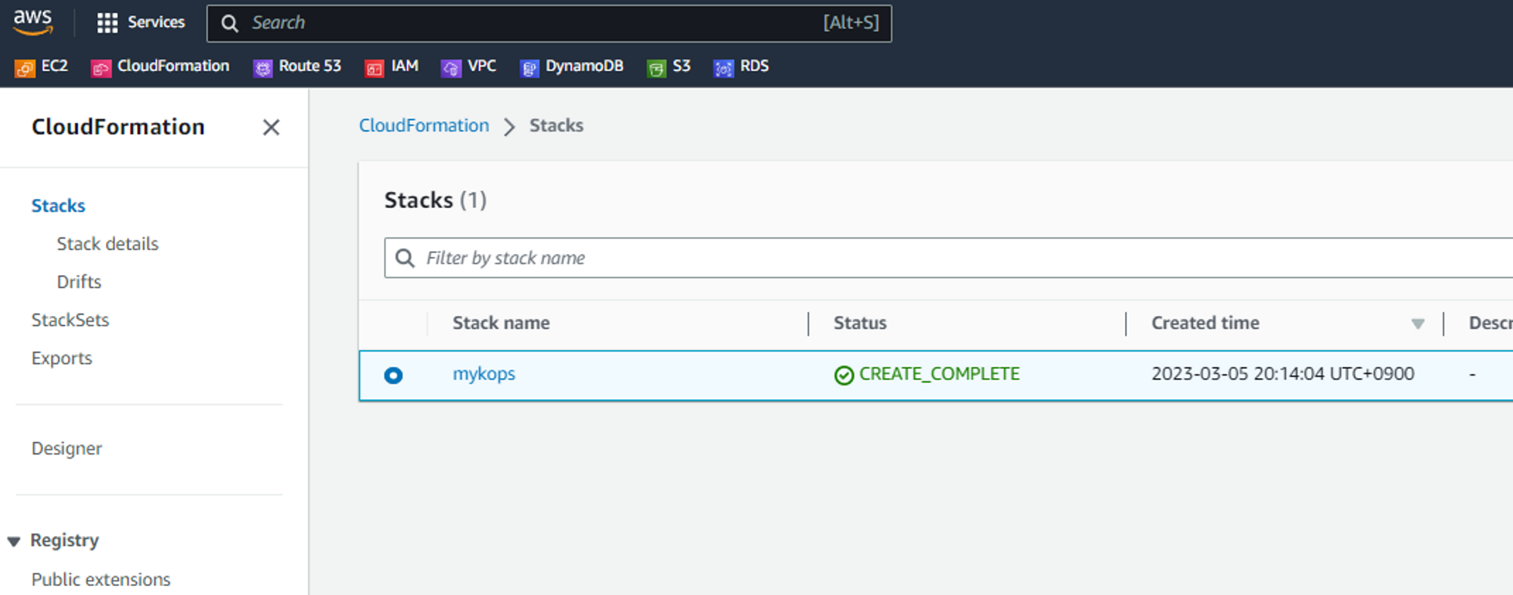Click the magnifier icon in stack filter field
1513x595 pixels.
click(405, 259)
